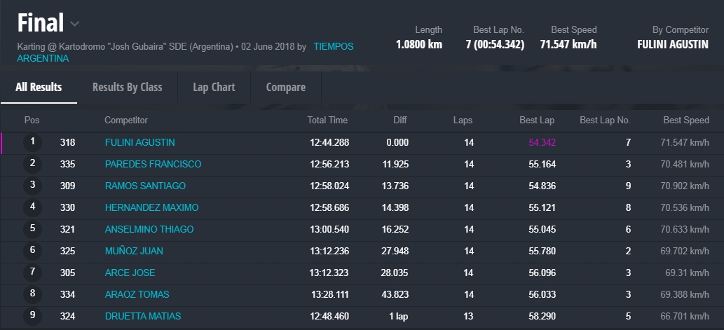Click position 9 circle badge
This screenshot has height=330, width=724.
tap(32, 316)
